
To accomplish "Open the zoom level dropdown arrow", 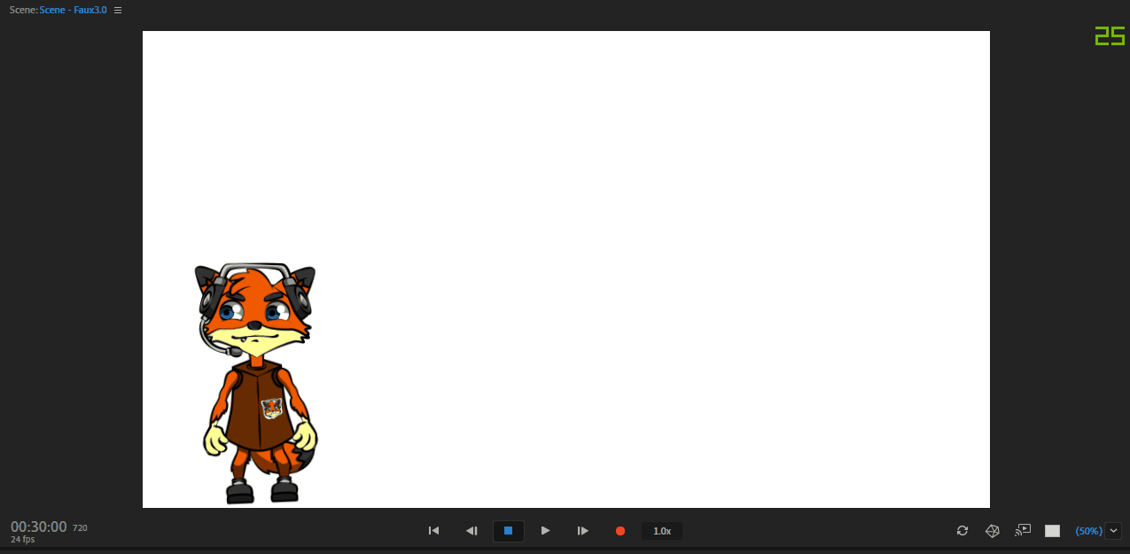I will coord(1113,531).
